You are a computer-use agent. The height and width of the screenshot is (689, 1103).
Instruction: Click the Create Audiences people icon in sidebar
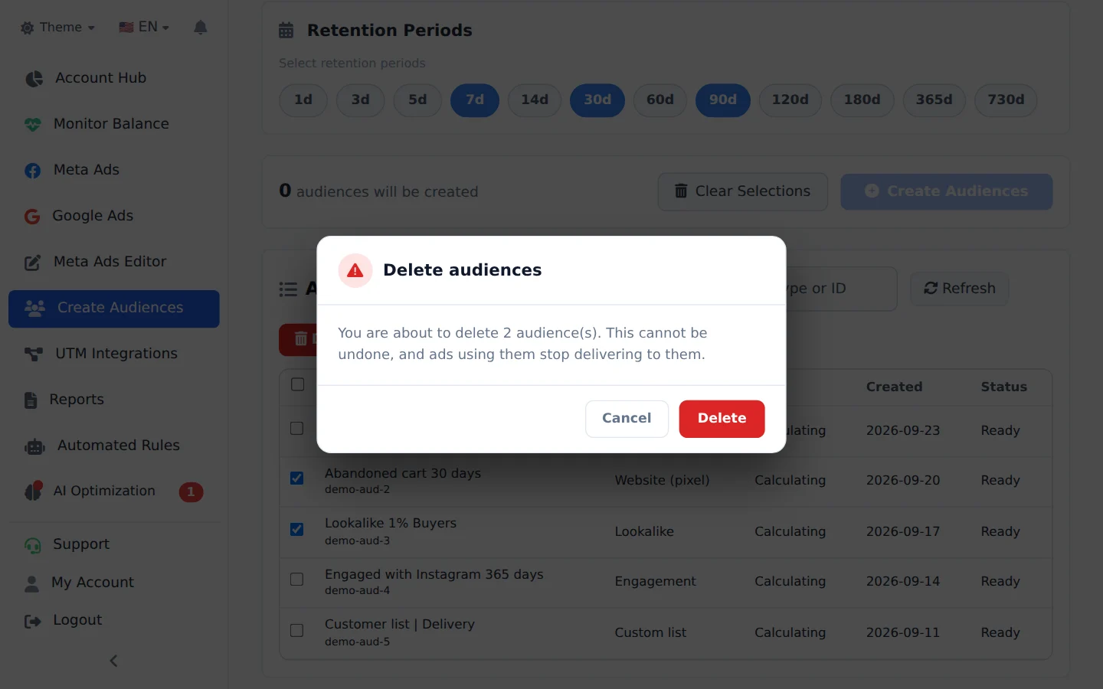pyautogui.click(x=35, y=308)
